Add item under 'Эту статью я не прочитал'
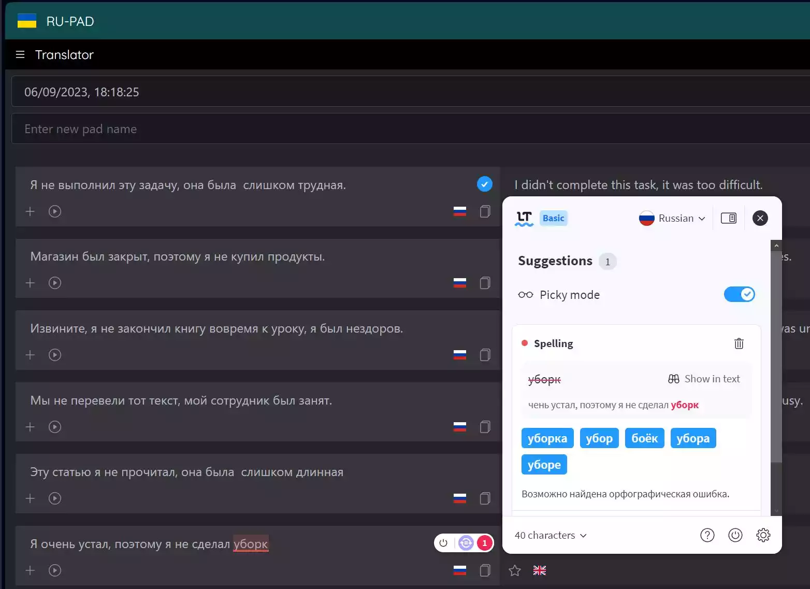Screen dimensions: 810x589 [30, 498]
